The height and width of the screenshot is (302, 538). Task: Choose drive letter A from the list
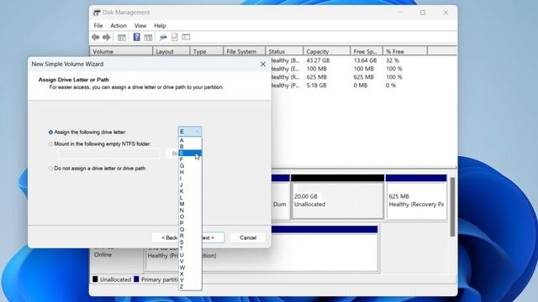(x=190, y=140)
